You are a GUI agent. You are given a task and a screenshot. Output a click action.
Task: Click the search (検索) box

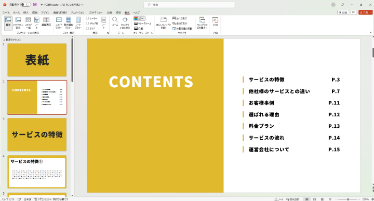click(190, 5)
